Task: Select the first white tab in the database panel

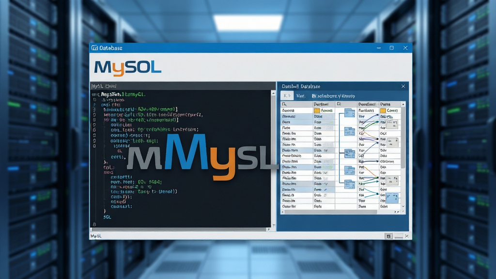Action: tap(287, 95)
